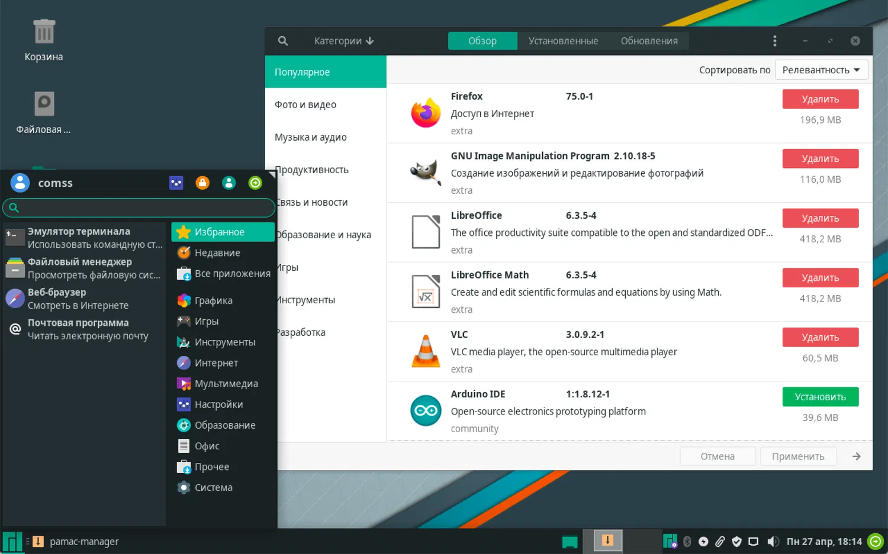Switch to the Обзор tab
The image size is (888, 554).
[x=482, y=41]
